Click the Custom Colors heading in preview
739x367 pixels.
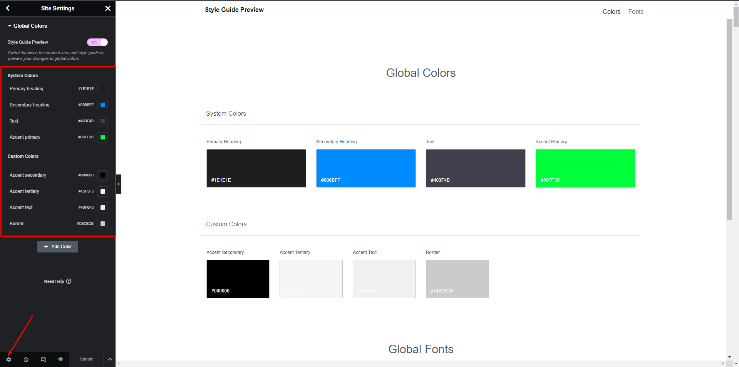point(226,224)
